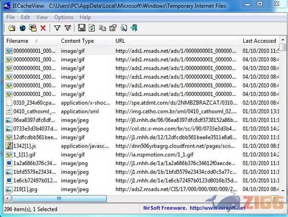Delete selected cache files red X icon
This screenshot has width=288, height=217.
click(43, 28)
